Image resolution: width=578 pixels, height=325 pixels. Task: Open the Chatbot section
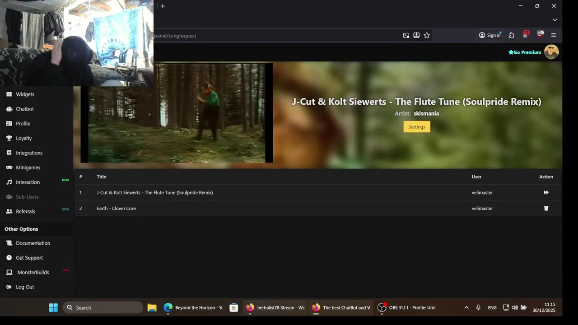tap(25, 109)
